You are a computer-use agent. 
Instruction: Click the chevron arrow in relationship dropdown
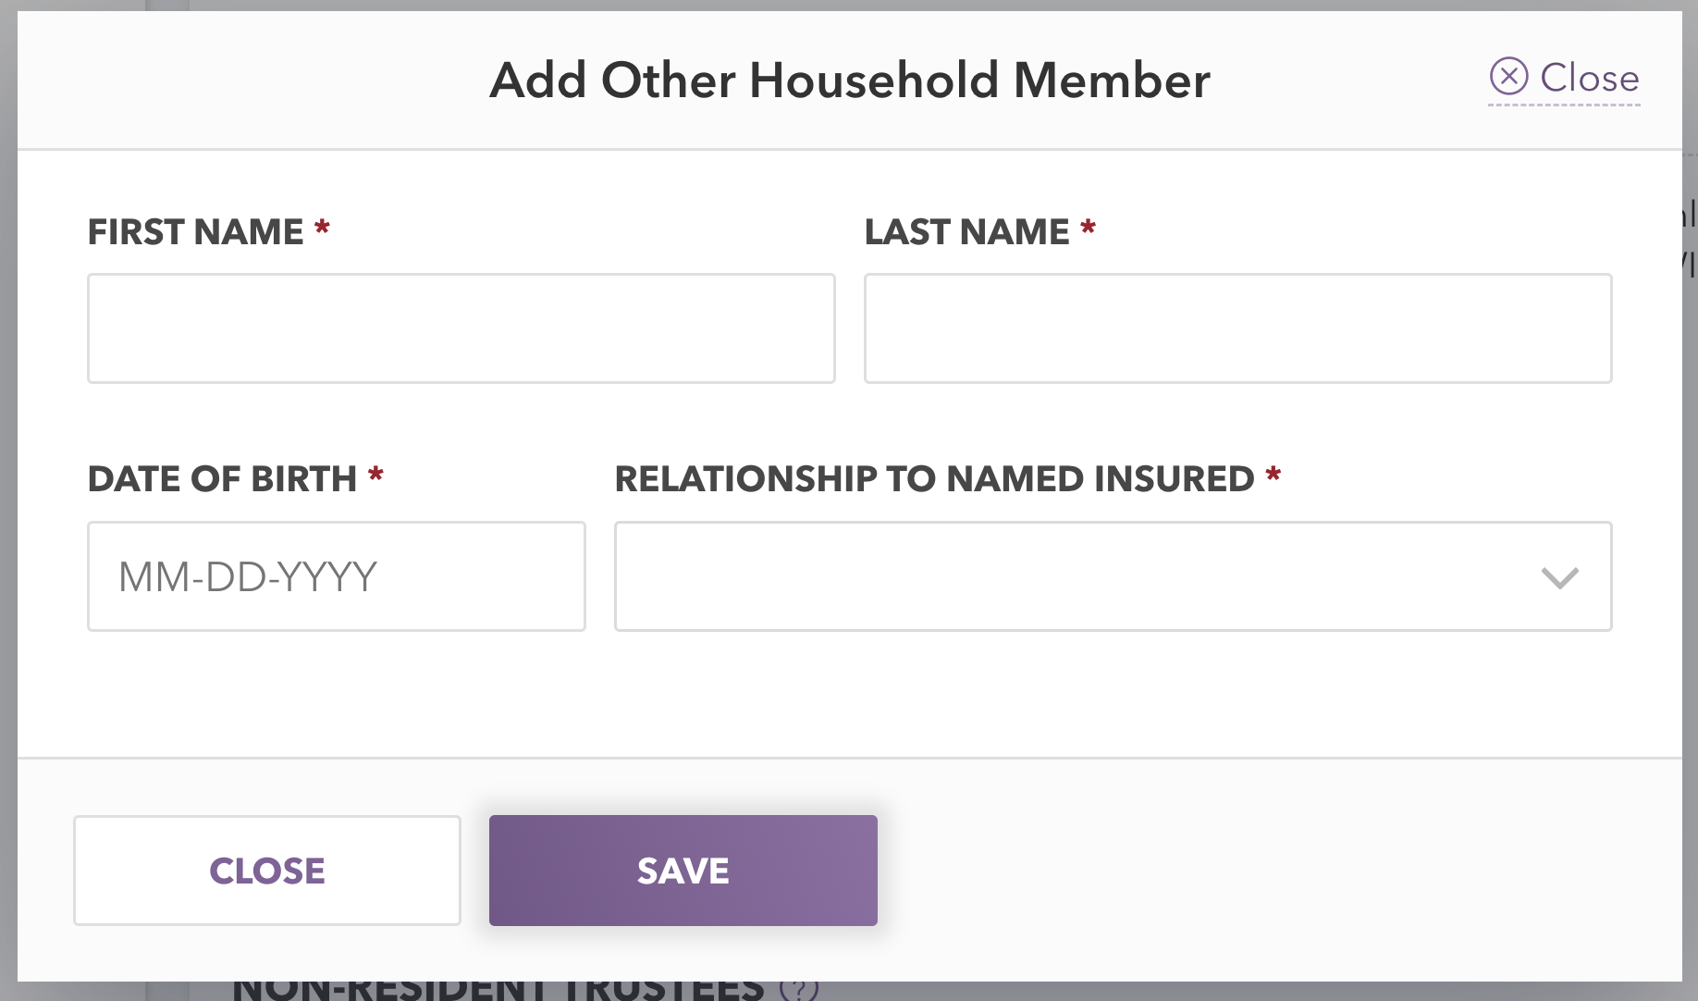coord(1560,578)
